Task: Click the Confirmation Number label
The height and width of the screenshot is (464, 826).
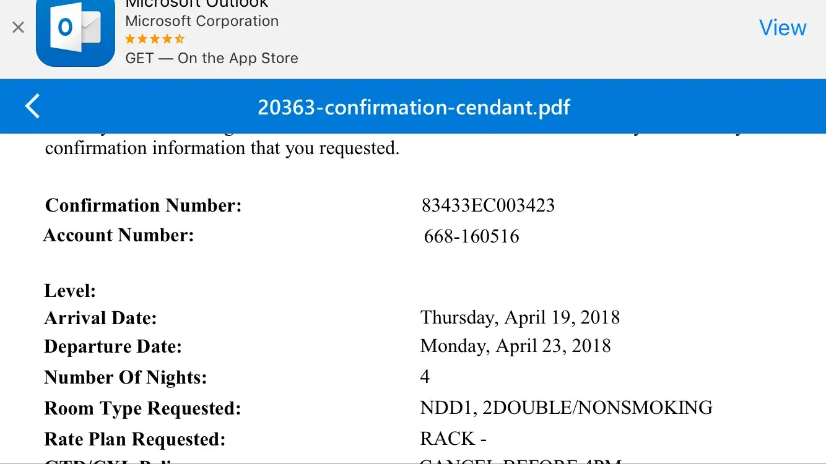Action: point(143,205)
